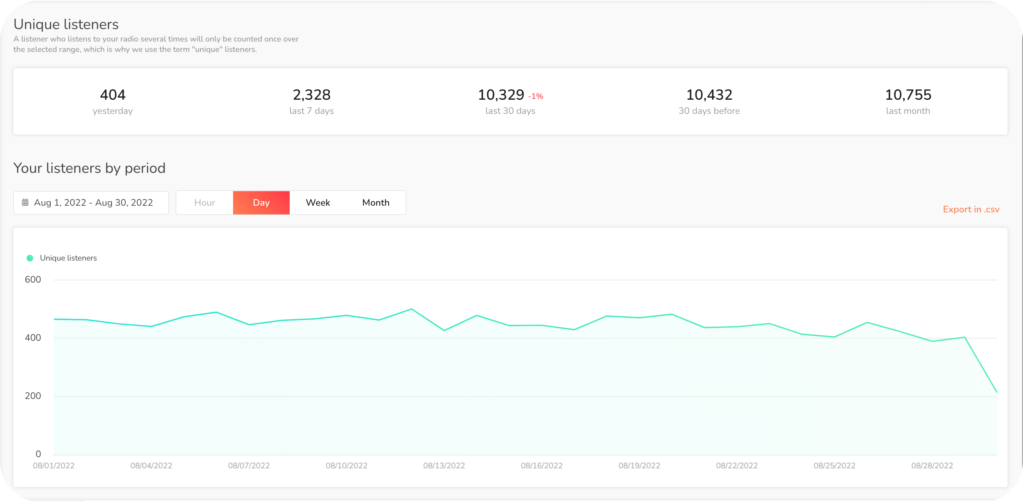The image size is (1023, 502).
Task: Click the 08/28/2022 axis label
Action: [932, 465]
